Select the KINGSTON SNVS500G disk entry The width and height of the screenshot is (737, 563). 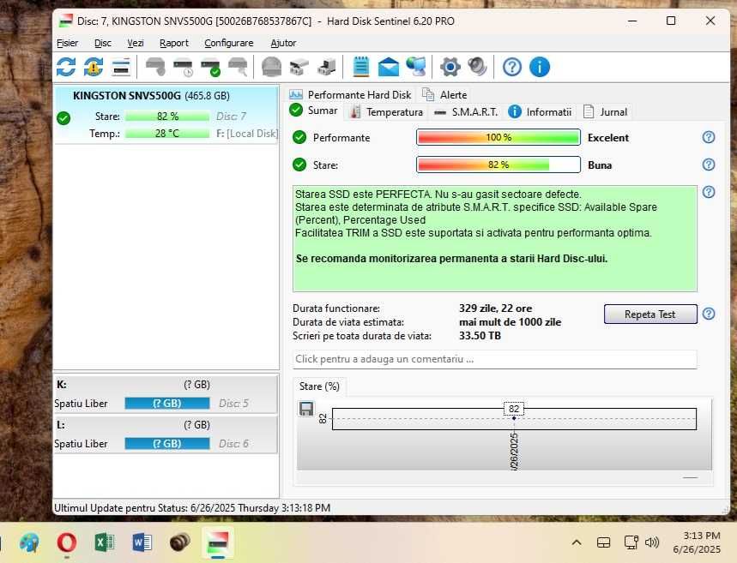pyautogui.click(x=166, y=114)
